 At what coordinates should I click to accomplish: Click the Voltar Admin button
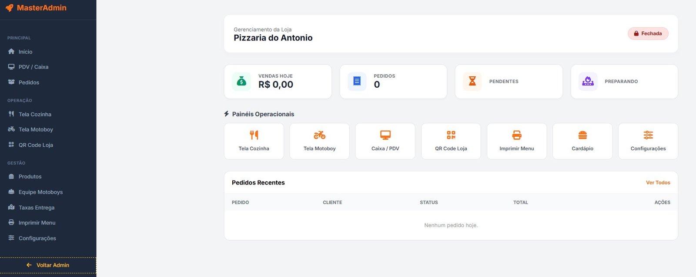(x=48, y=265)
